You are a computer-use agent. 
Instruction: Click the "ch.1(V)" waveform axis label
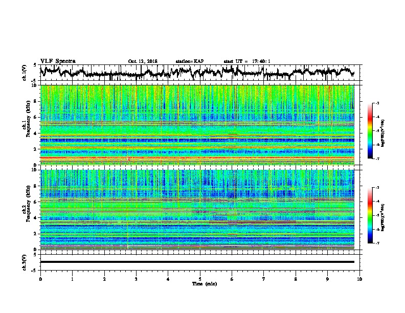pos(25,73)
